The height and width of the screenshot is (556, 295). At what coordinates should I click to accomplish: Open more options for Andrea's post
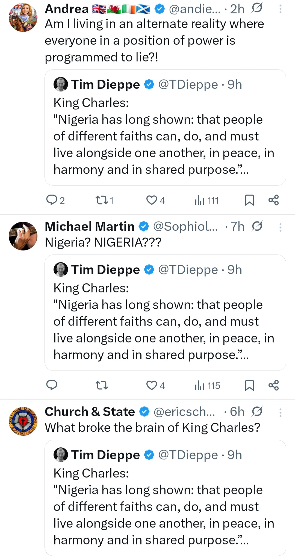[280, 9]
